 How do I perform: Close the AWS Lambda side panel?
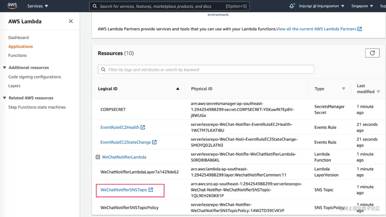(71, 21)
